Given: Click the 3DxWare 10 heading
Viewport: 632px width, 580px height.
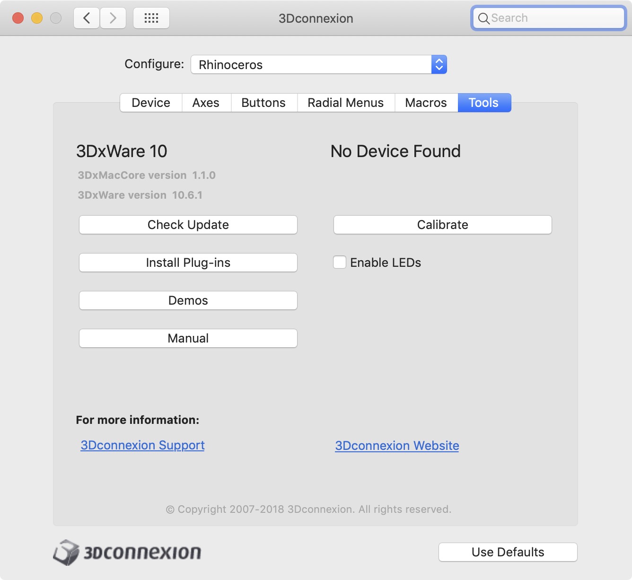Looking at the screenshot, I should [122, 151].
